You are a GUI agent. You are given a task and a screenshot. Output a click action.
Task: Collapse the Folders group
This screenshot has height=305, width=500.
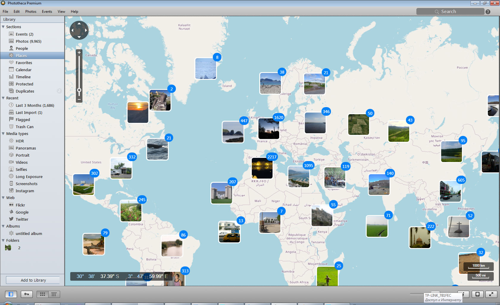3,240
